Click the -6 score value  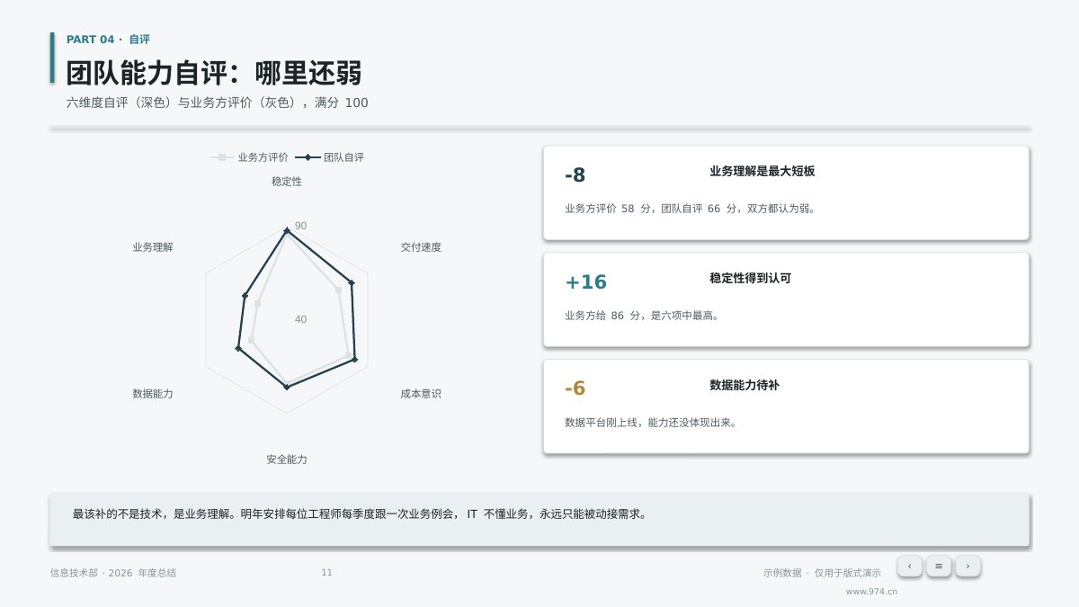575,388
